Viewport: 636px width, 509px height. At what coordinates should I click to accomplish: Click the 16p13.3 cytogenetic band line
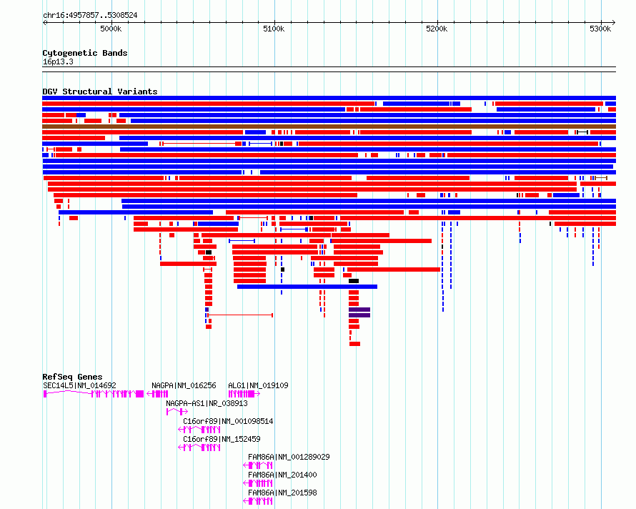pyautogui.click(x=329, y=69)
